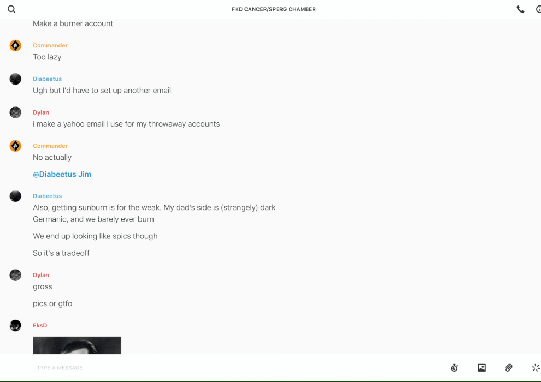Open EksD's profile avatar
Screen dimensions: 541x382
tap(15, 325)
